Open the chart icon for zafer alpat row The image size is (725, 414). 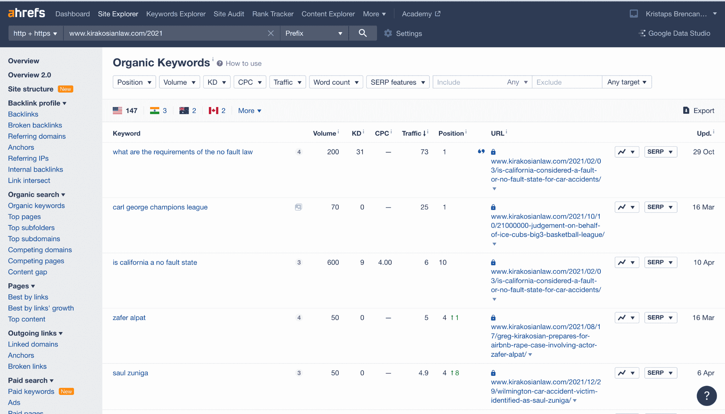(x=627, y=318)
